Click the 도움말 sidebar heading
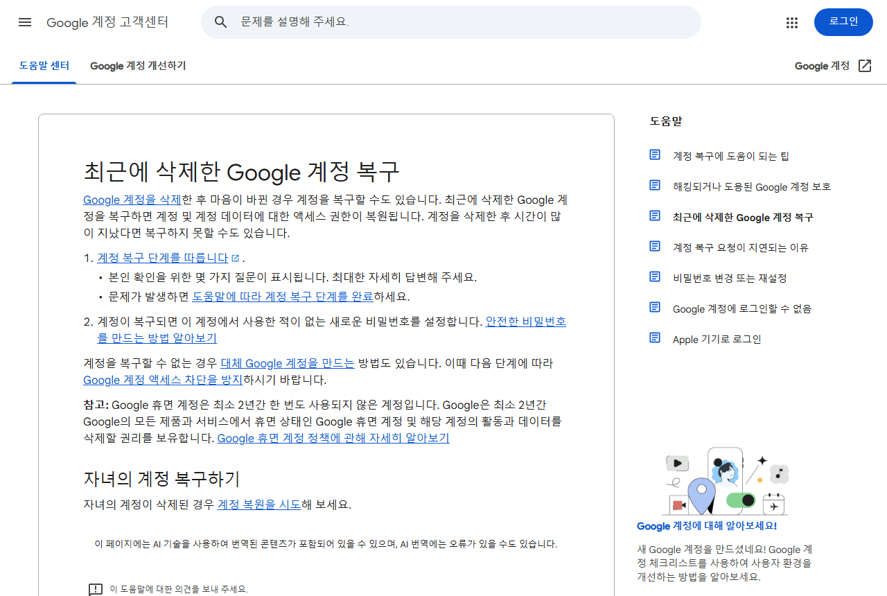The image size is (887, 596). pos(666,121)
